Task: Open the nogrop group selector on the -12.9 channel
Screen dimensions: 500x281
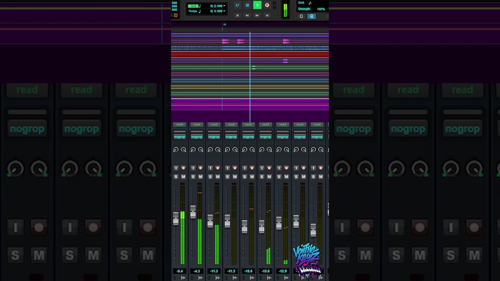Action: click(282, 137)
